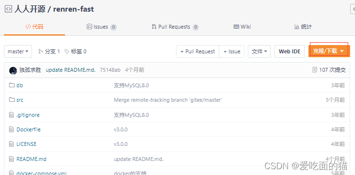Viewport: 355px width, 175px height.
Task: Open the src folder
Action: coord(20,100)
